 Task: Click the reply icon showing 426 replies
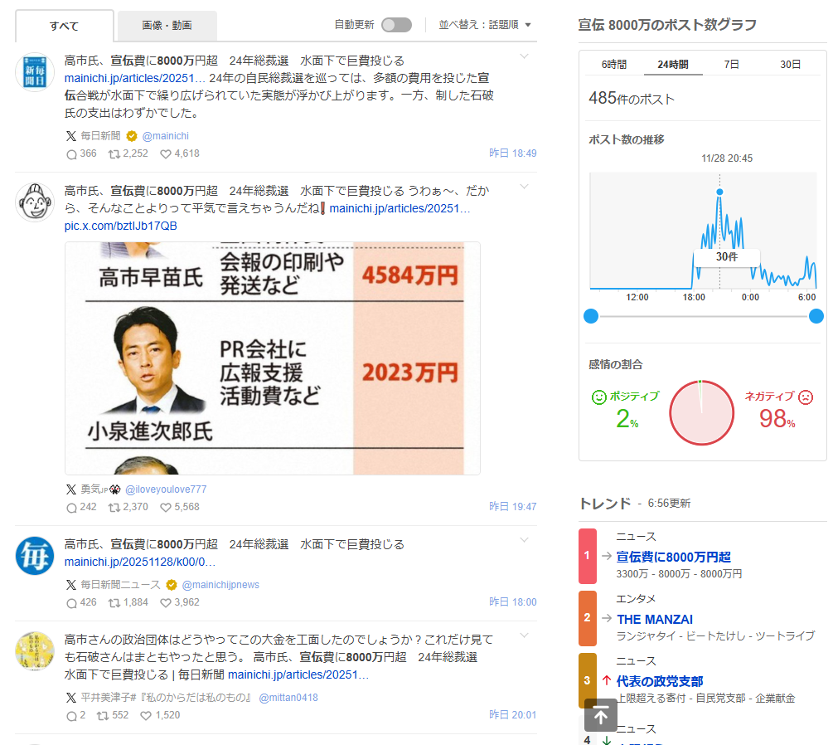pos(71,602)
